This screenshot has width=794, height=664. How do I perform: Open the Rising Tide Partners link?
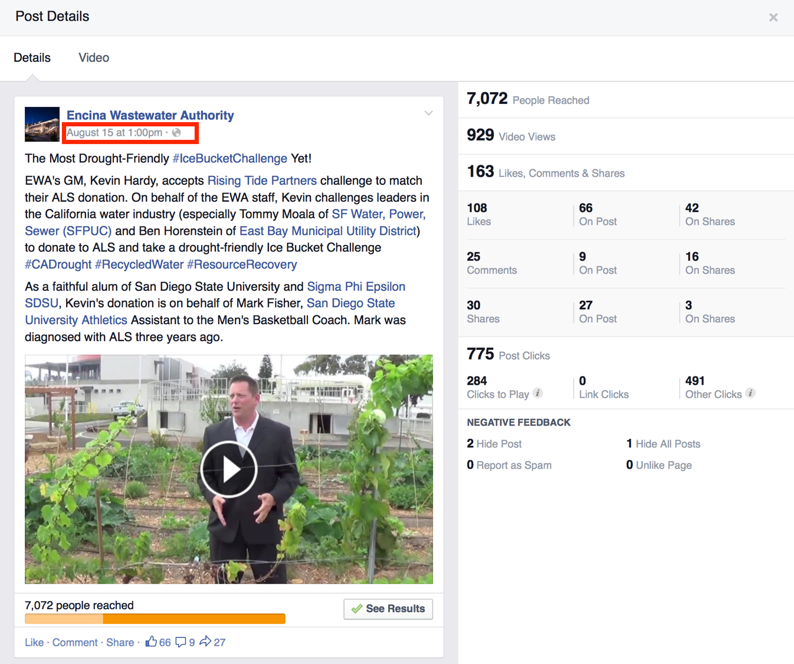pos(262,181)
